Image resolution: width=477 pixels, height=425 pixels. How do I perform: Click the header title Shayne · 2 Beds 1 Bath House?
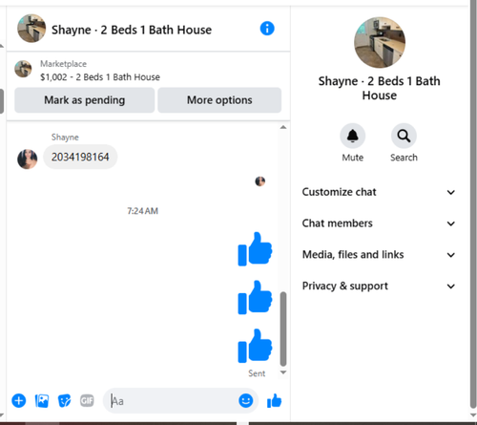(x=132, y=30)
